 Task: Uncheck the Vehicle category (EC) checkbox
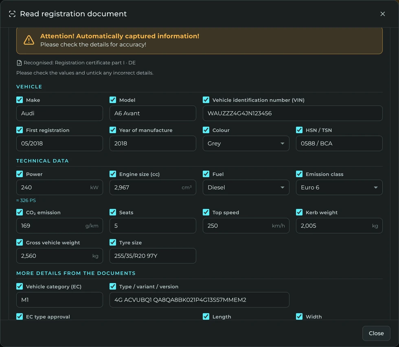point(20,286)
